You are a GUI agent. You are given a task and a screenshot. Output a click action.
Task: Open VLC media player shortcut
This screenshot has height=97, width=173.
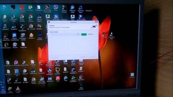coord(18,90)
